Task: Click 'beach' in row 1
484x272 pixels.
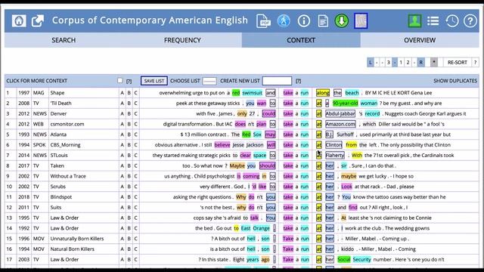Action: (x=352, y=93)
